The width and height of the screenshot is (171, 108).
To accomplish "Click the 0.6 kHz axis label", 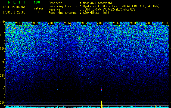I will tap(2, 103).
